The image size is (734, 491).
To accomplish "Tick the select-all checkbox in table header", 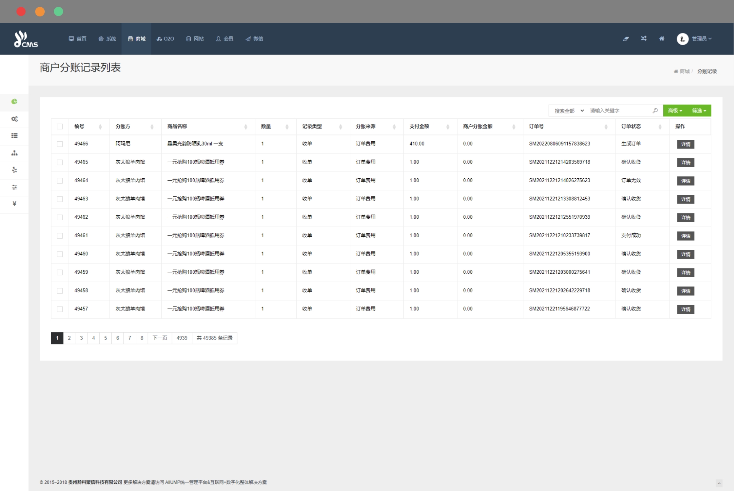I will (60, 126).
